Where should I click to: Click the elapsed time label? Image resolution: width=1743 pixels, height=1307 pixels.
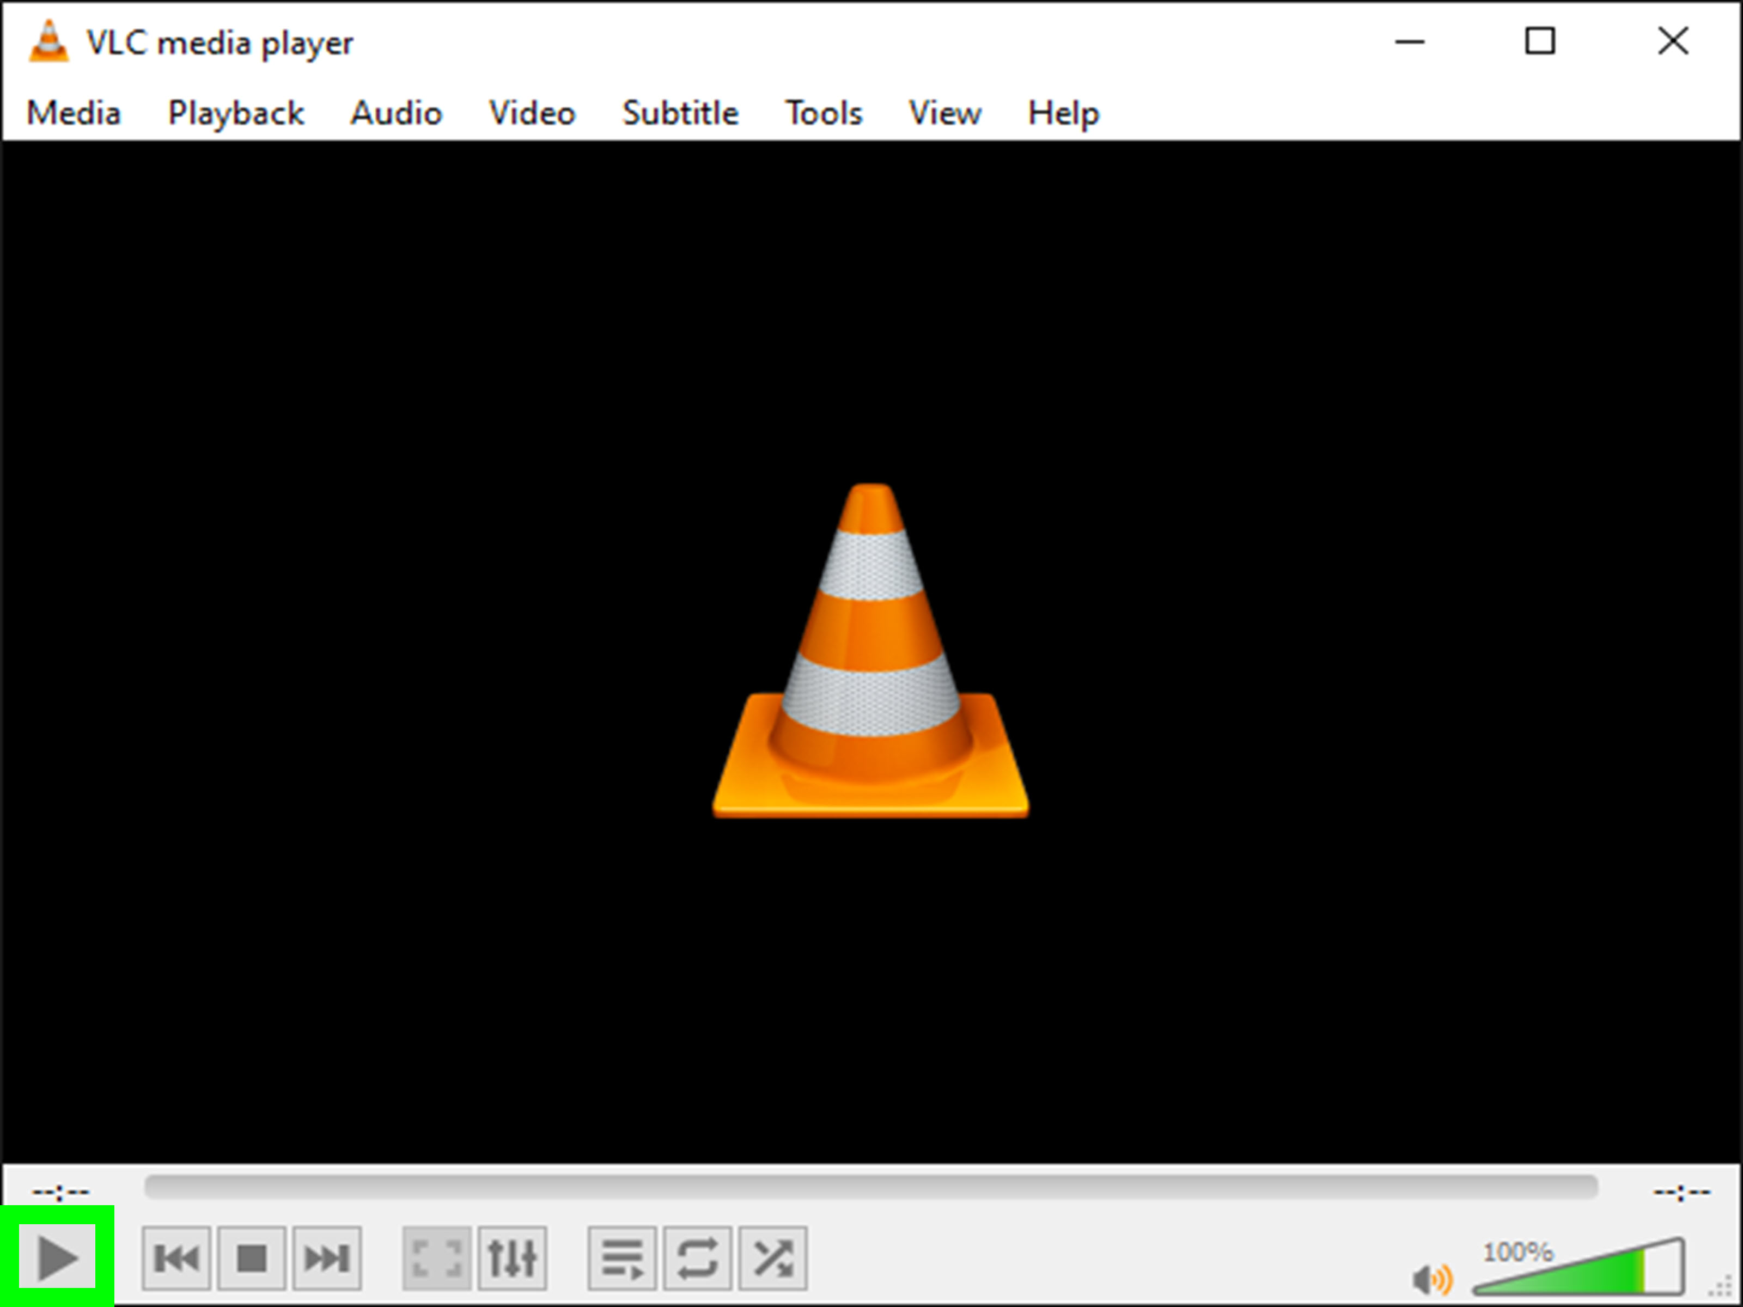(x=60, y=1192)
